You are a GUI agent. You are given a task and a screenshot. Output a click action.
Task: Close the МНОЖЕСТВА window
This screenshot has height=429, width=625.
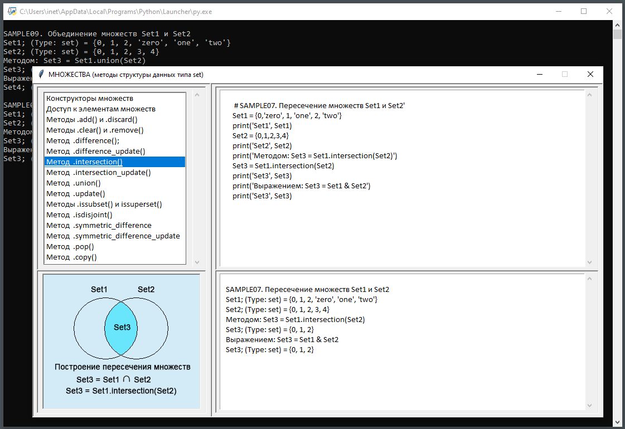(590, 74)
